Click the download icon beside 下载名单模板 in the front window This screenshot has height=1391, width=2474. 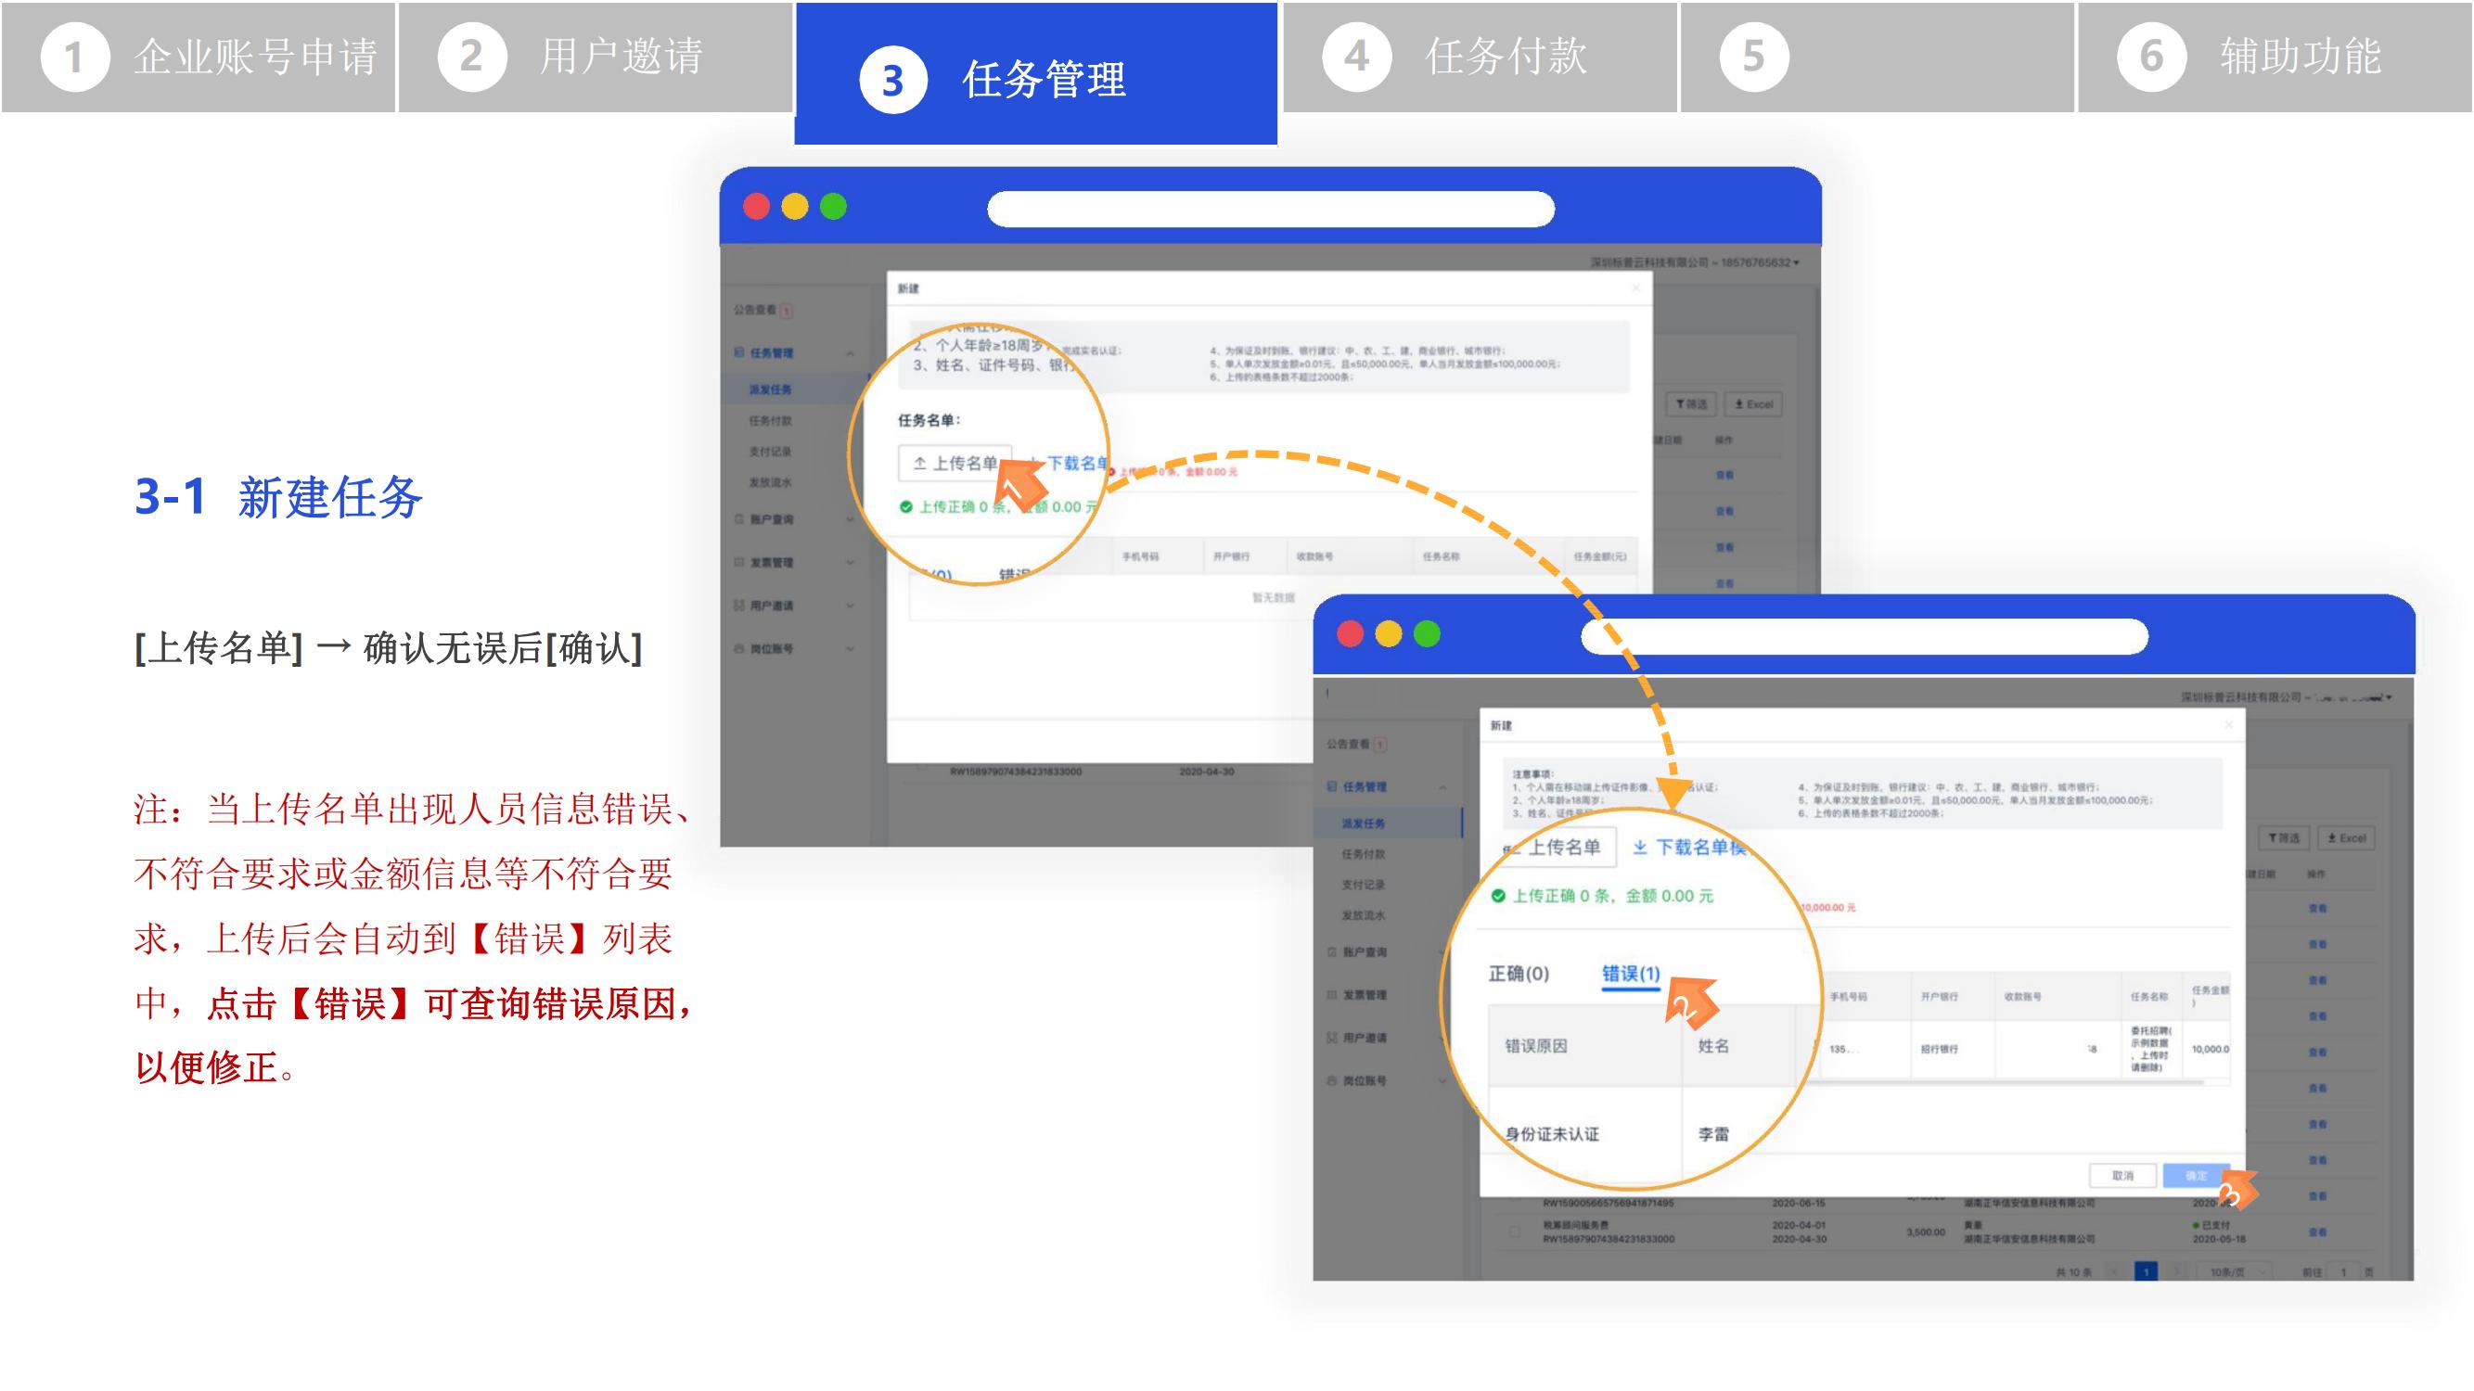pos(1639,847)
